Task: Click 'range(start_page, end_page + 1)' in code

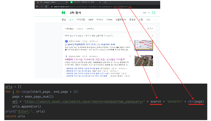Action: pos(49,92)
